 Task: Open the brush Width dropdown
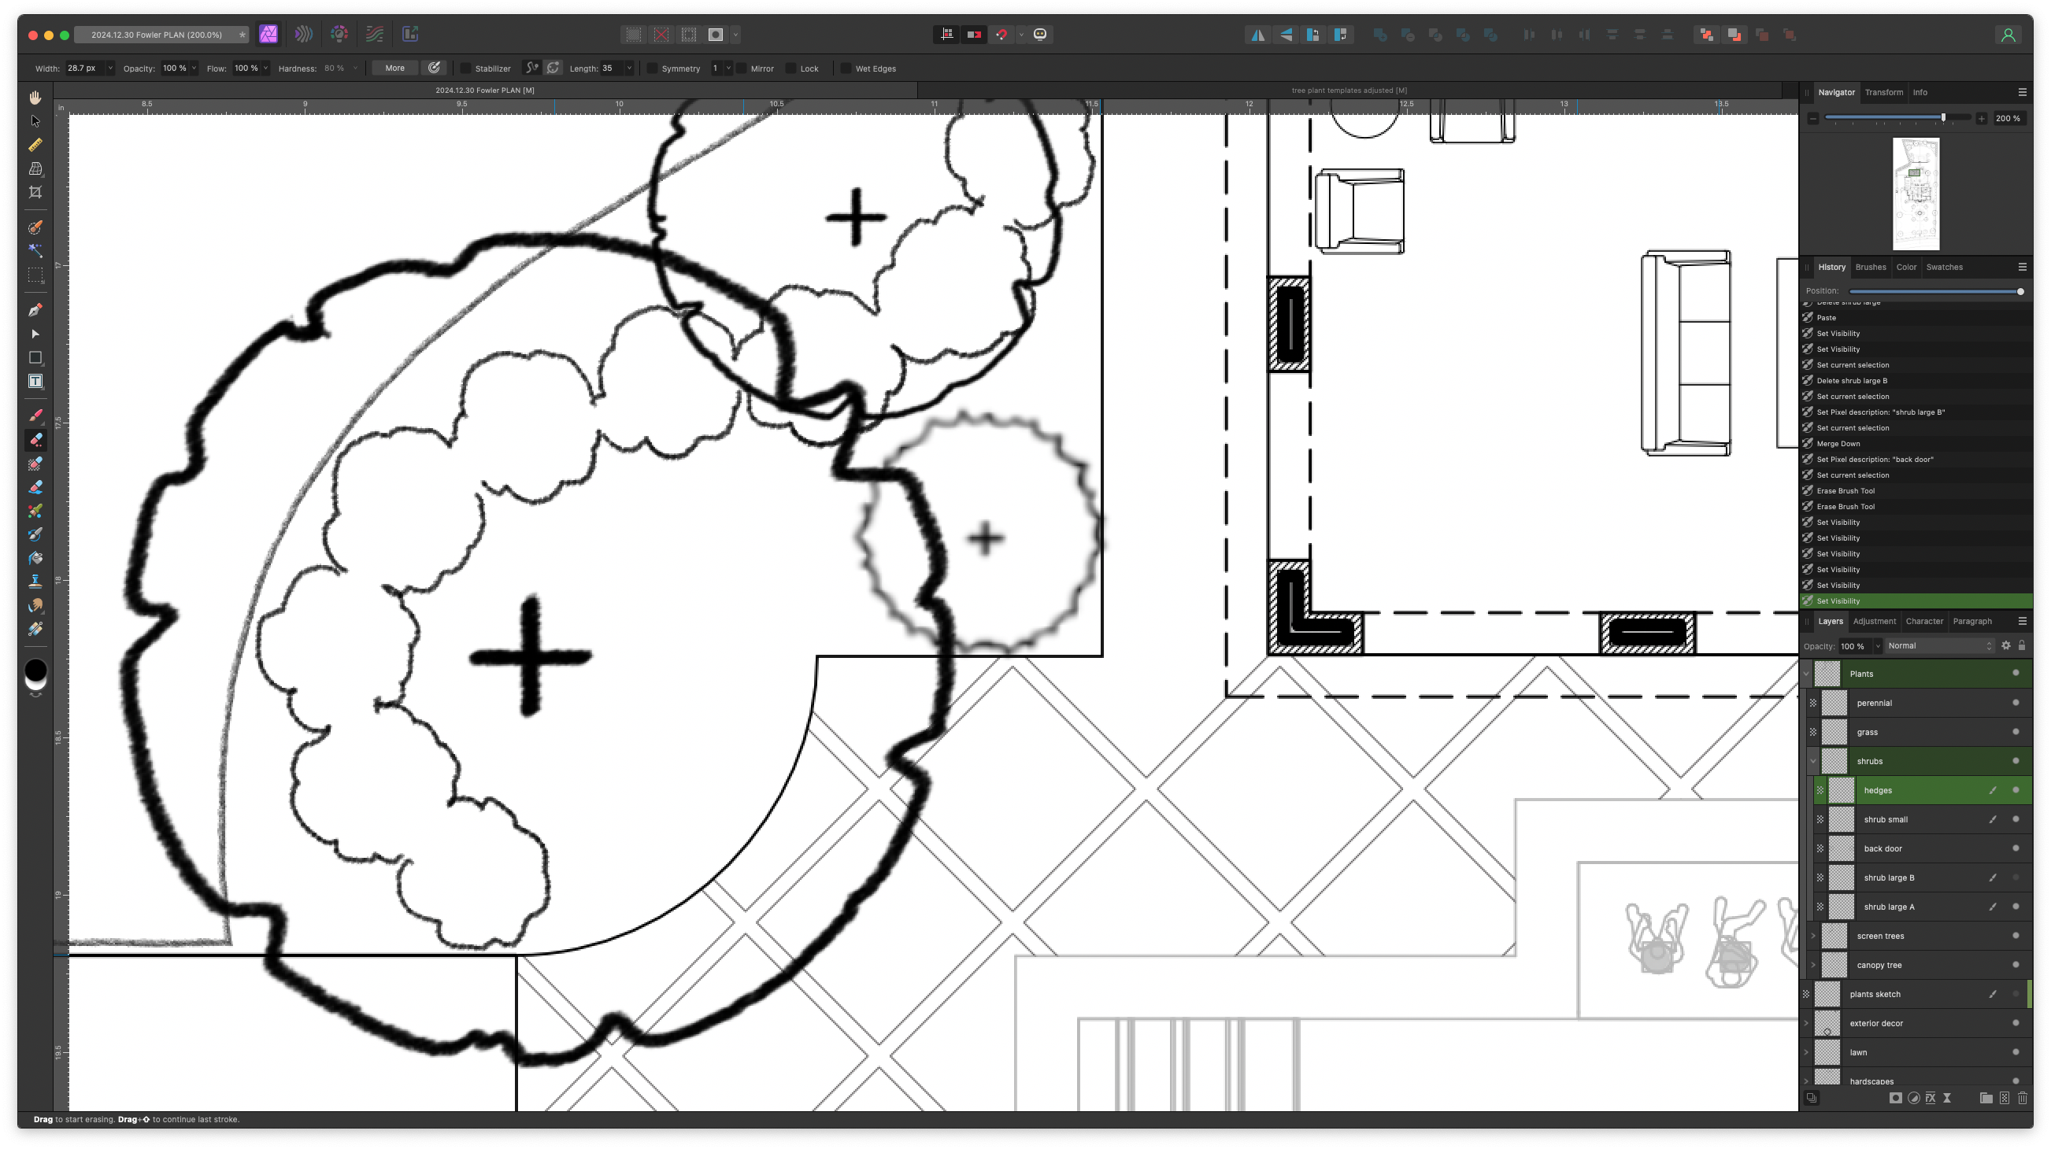[x=110, y=68]
